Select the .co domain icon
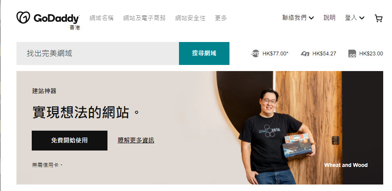The width and height of the screenshot is (392, 191). [352, 53]
